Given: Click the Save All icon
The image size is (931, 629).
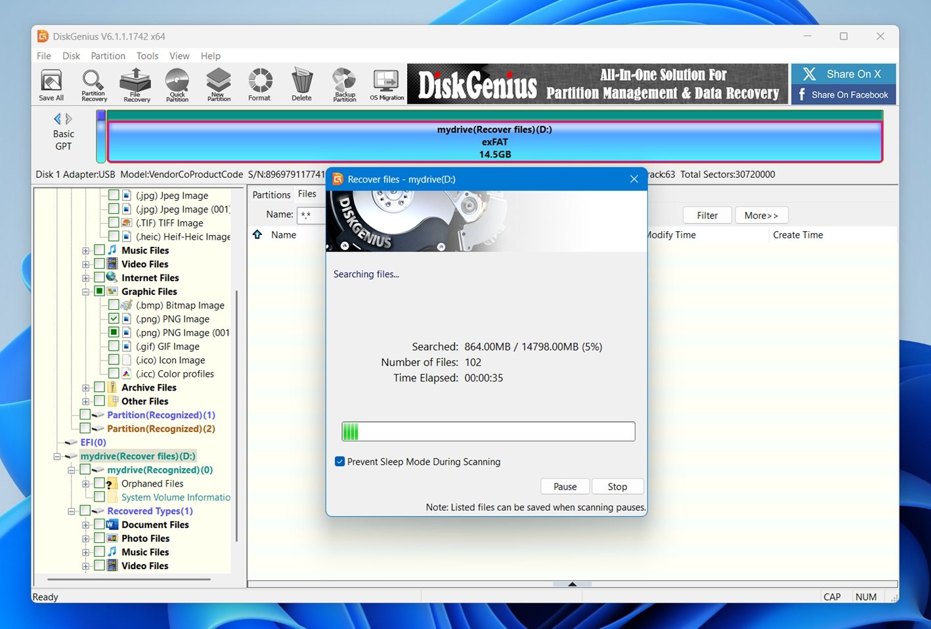Looking at the screenshot, I should [51, 84].
